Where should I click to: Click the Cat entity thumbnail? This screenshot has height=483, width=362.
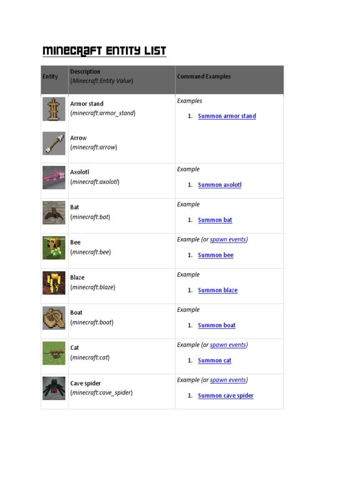[x=54, y=353]
